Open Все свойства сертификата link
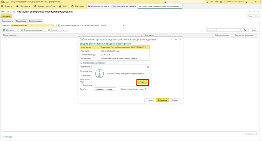 click(x=94, y=63)
